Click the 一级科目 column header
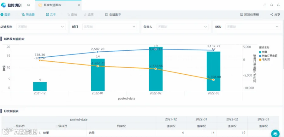Viewport: 284px width, 137px height. coord(19,126)
